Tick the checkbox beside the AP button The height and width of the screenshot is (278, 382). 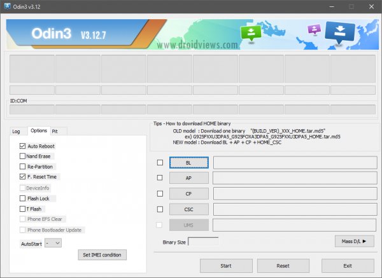click(160, 177)
